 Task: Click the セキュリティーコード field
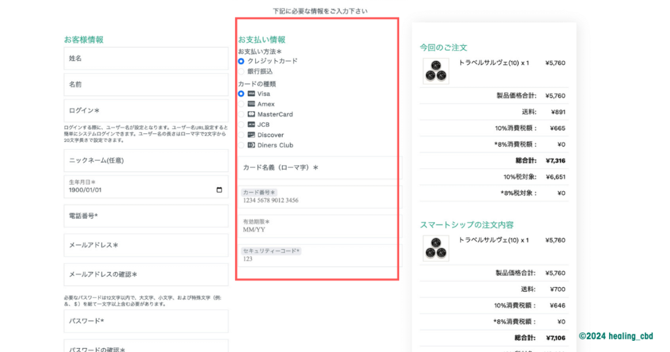tap(317, 258)
